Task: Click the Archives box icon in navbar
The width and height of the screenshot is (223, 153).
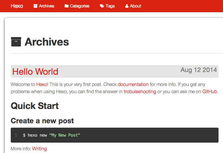Action: point(35,6)
